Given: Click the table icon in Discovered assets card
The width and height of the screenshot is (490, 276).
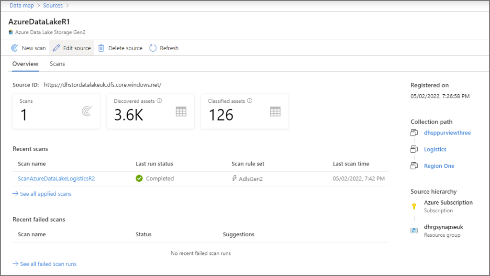Looking at the screenshot, I should (181, 111).
